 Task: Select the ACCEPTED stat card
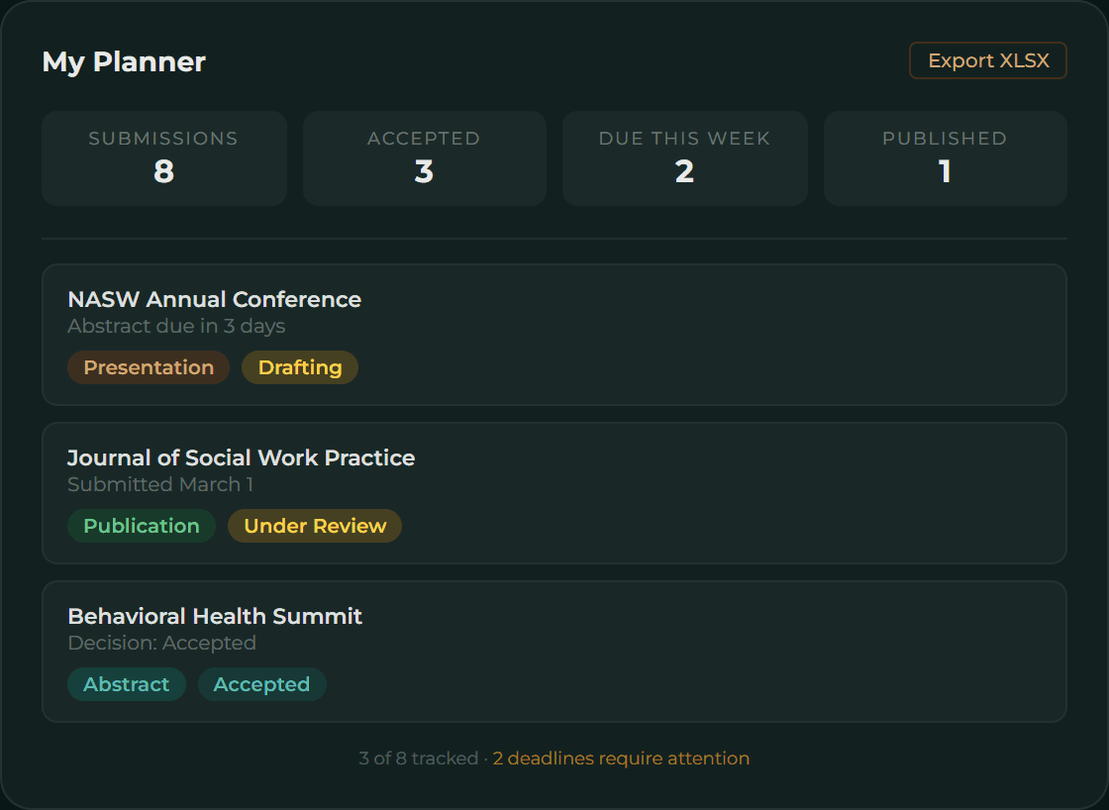click(x=424, y=158)
